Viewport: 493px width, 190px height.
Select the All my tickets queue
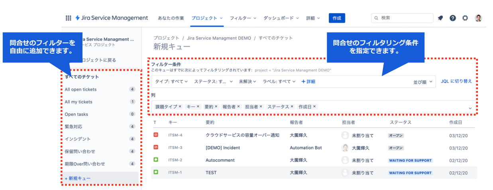[100, 102]
